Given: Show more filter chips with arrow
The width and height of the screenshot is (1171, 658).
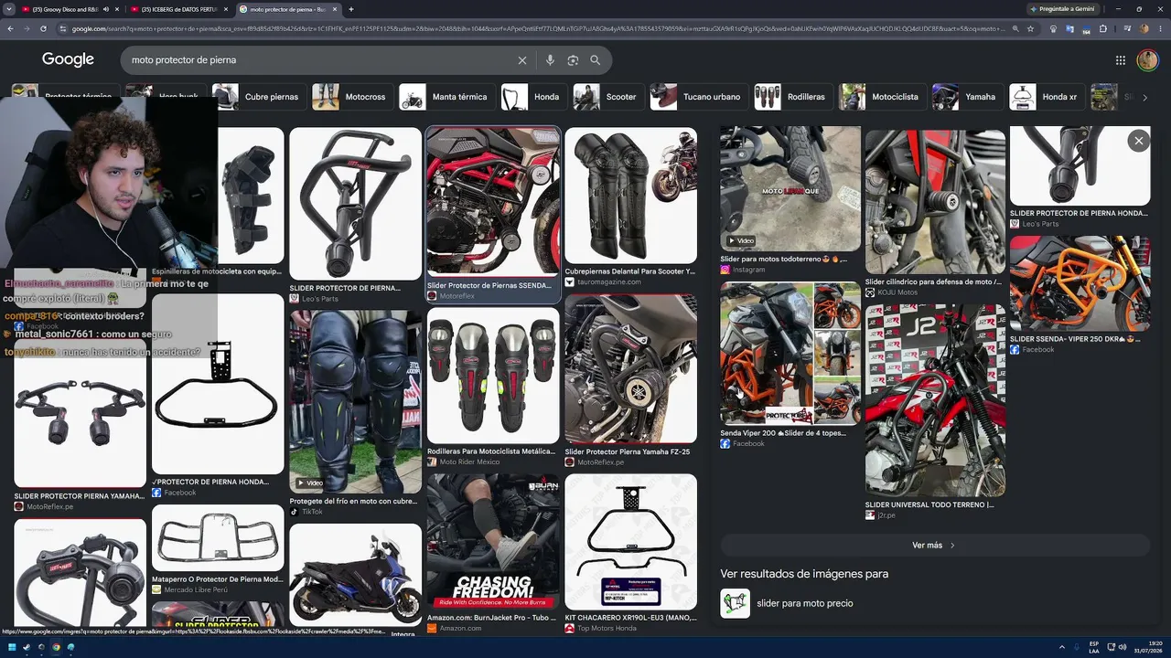Looking at the screenshot, I should [1144, 98].
